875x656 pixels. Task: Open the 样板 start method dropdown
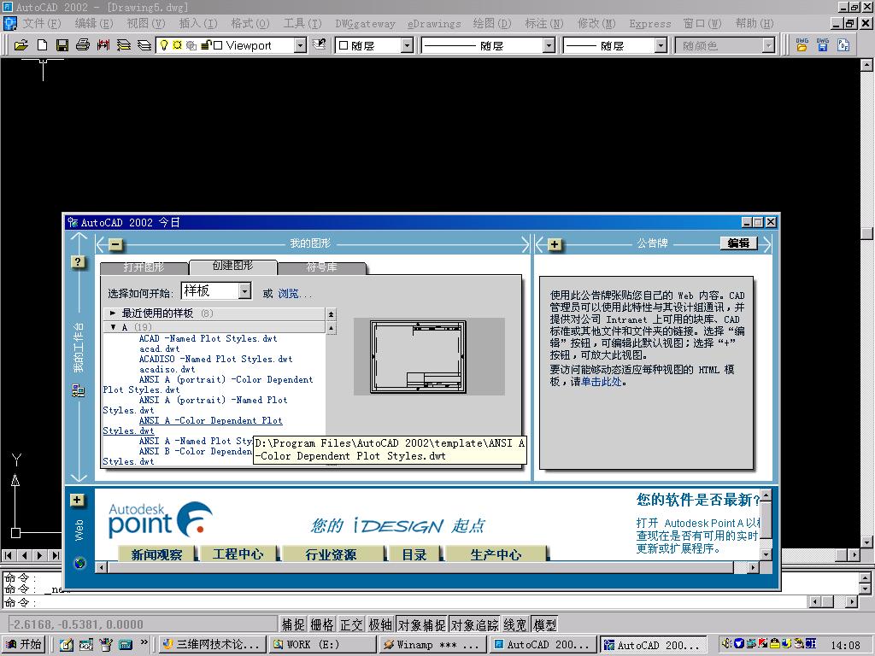coord(244,291)
